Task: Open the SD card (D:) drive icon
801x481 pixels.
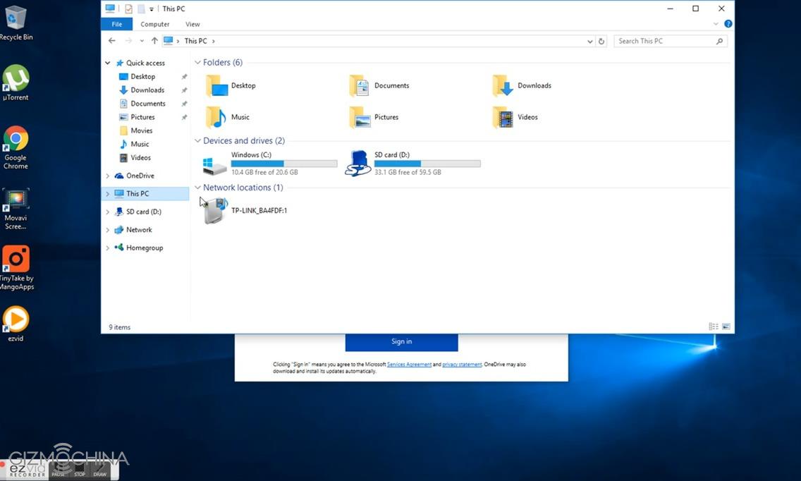Action: click(358, 164)
